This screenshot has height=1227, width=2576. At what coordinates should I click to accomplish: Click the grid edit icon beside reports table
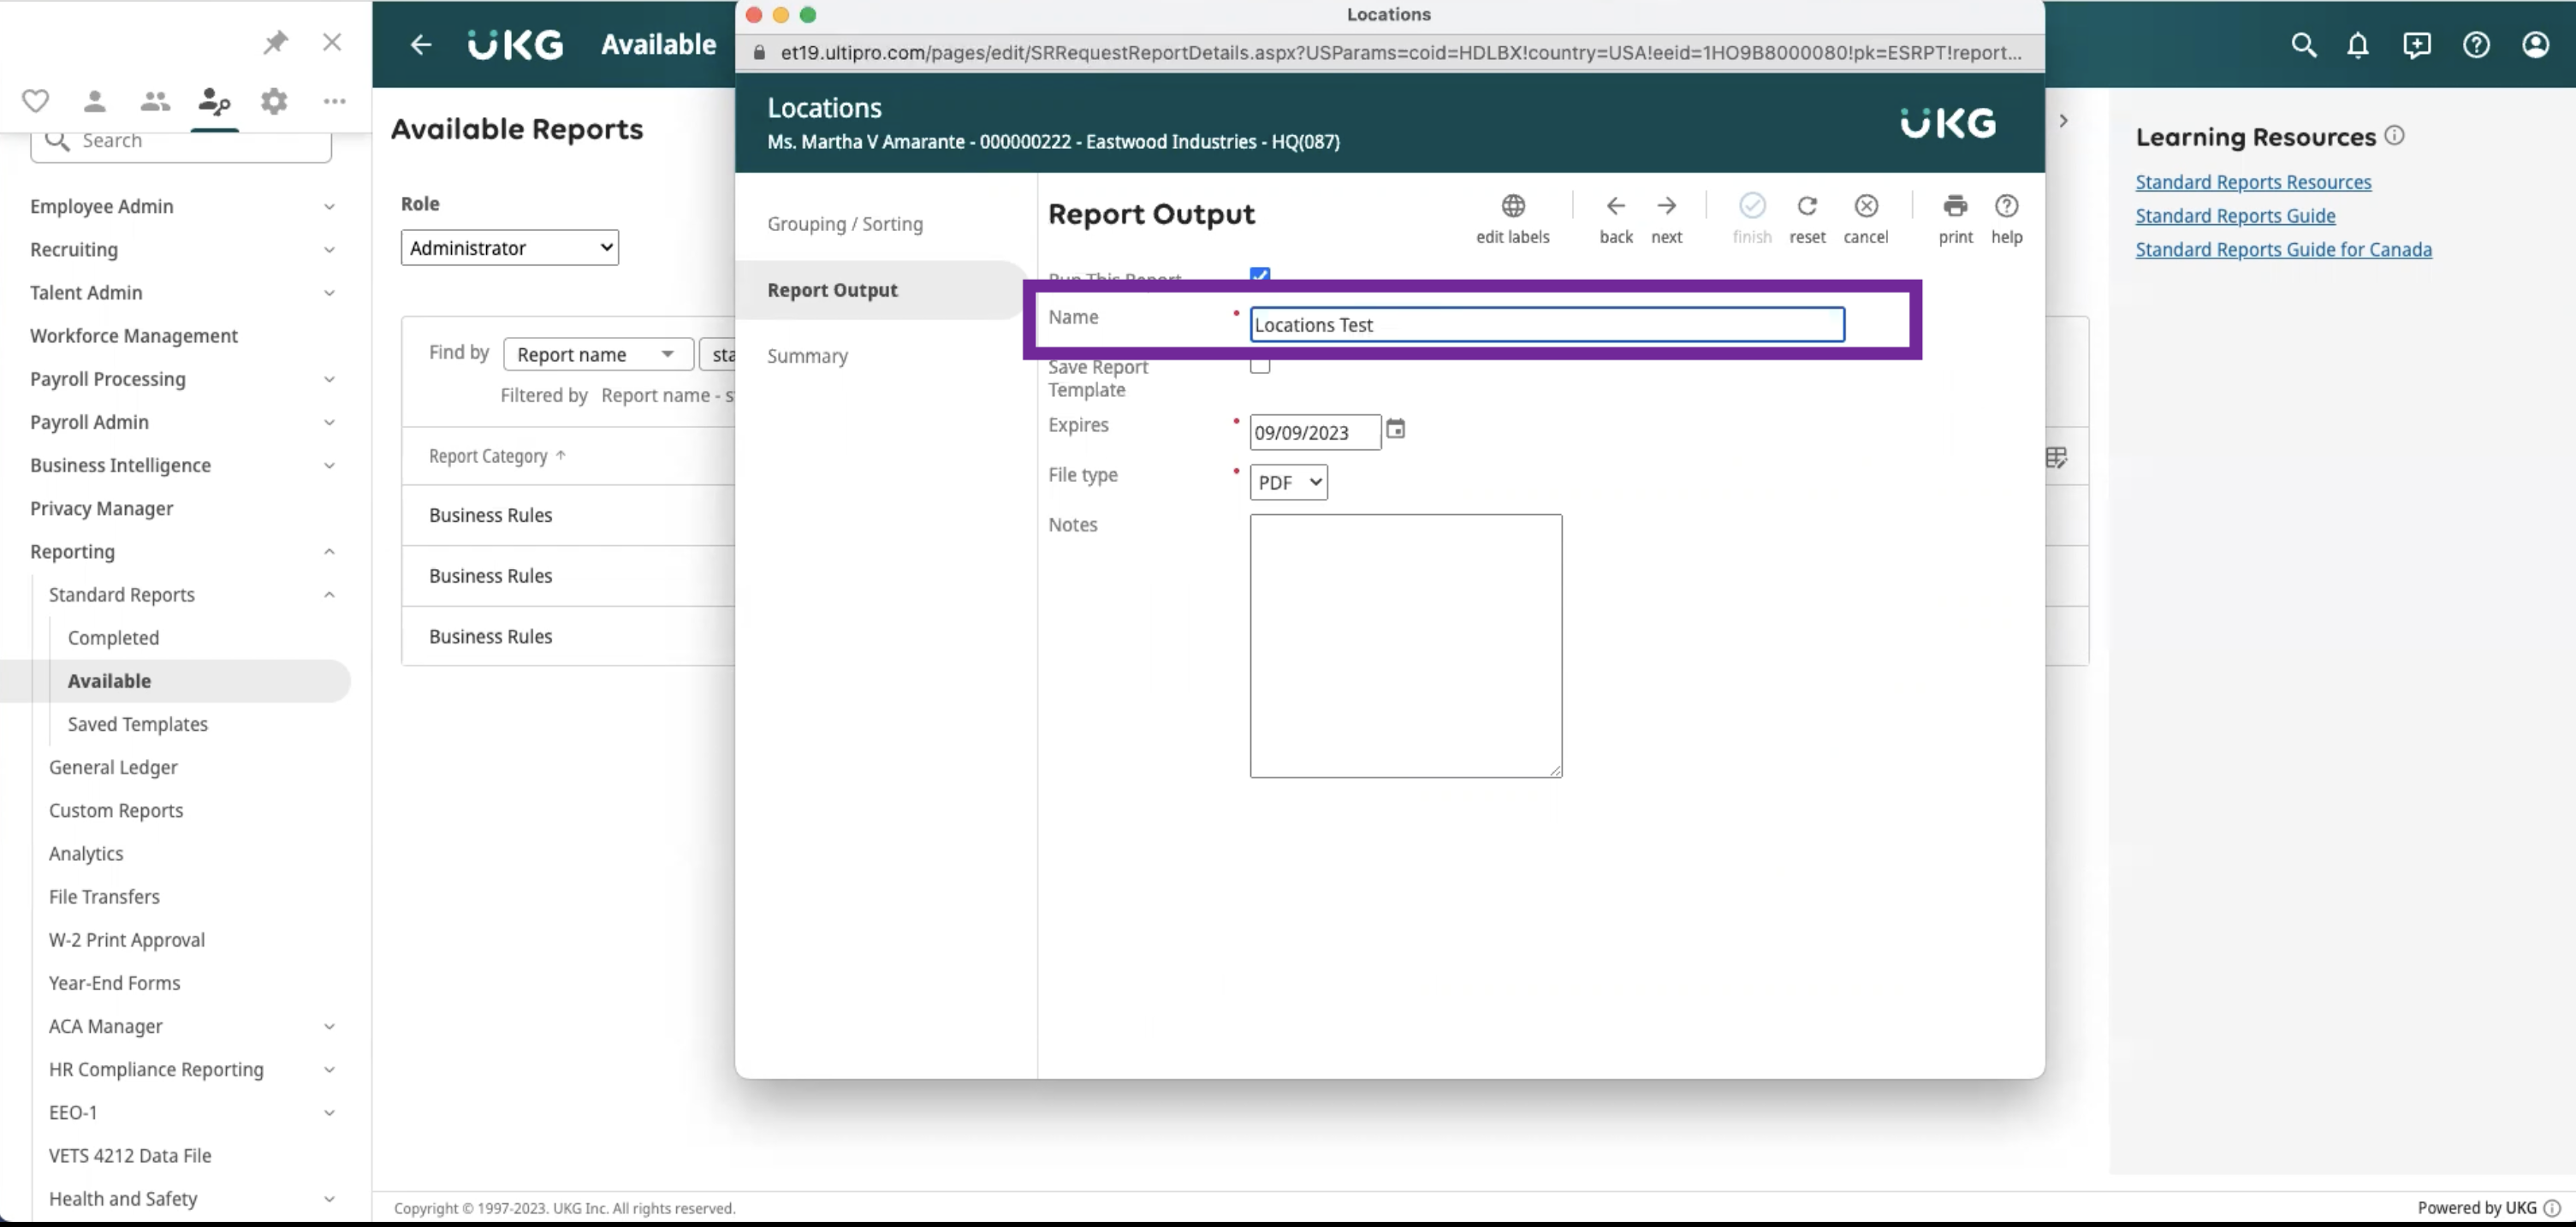pos(2056,457)
